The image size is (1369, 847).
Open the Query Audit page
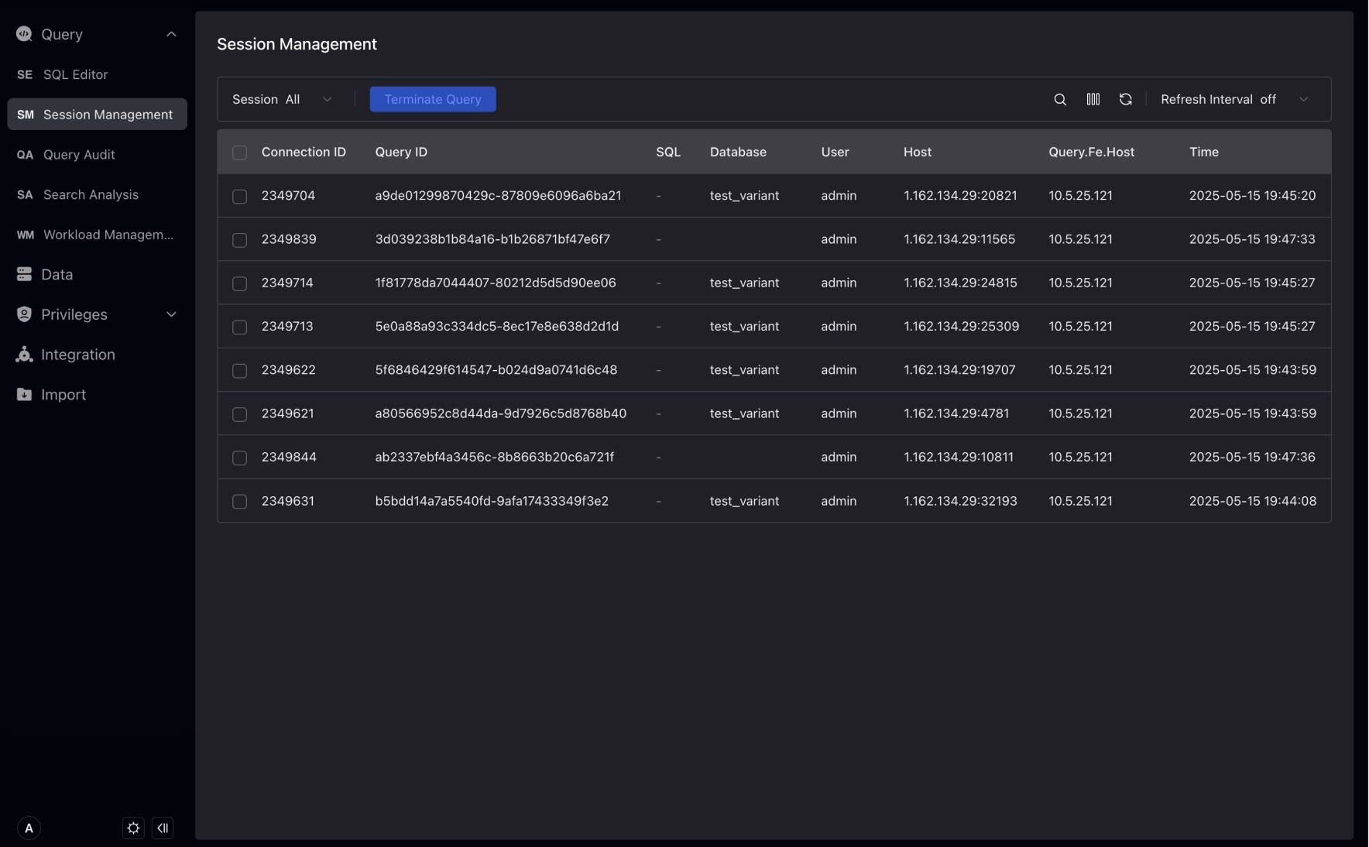tap(79, 155)
